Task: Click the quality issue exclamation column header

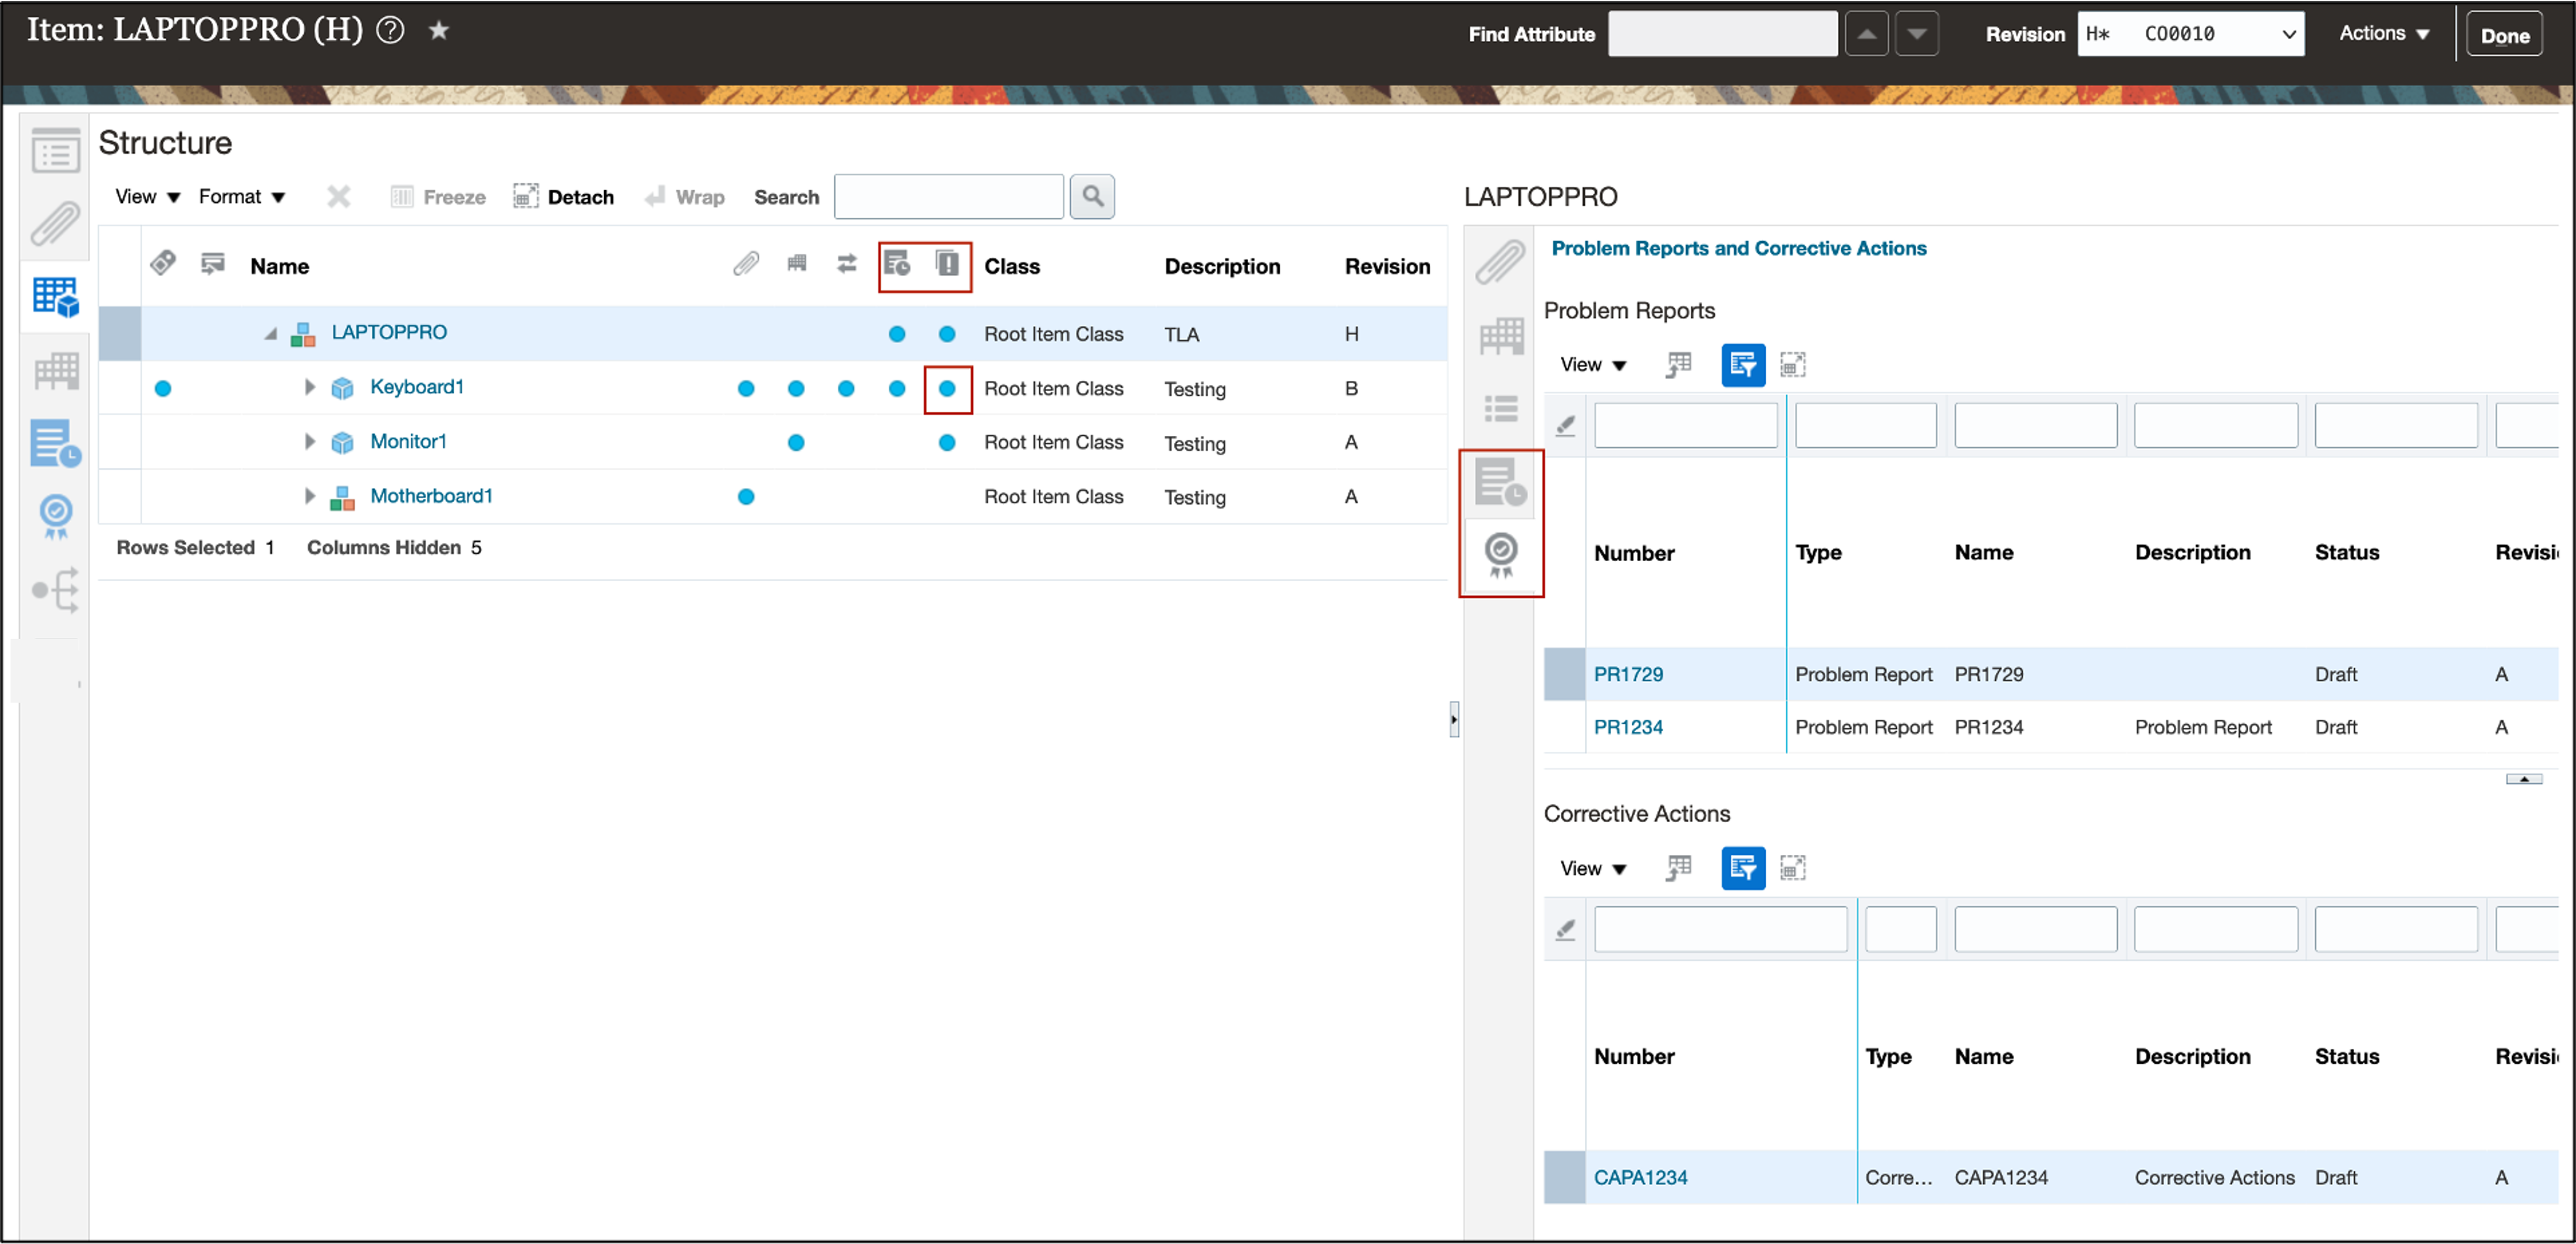Action: pos(947,264)
